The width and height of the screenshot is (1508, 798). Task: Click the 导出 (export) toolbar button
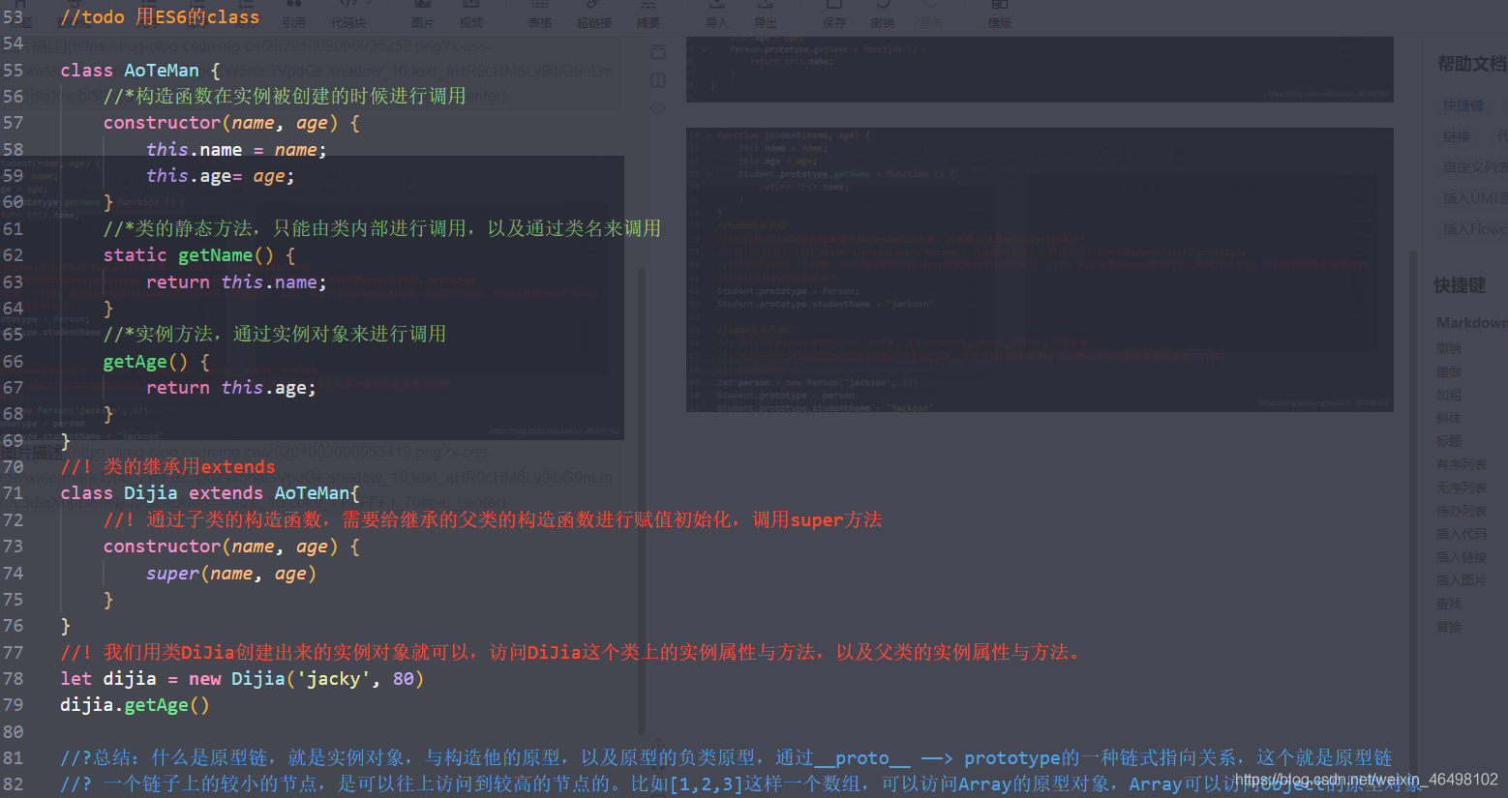pyautogui.click(x=766, y=14)
